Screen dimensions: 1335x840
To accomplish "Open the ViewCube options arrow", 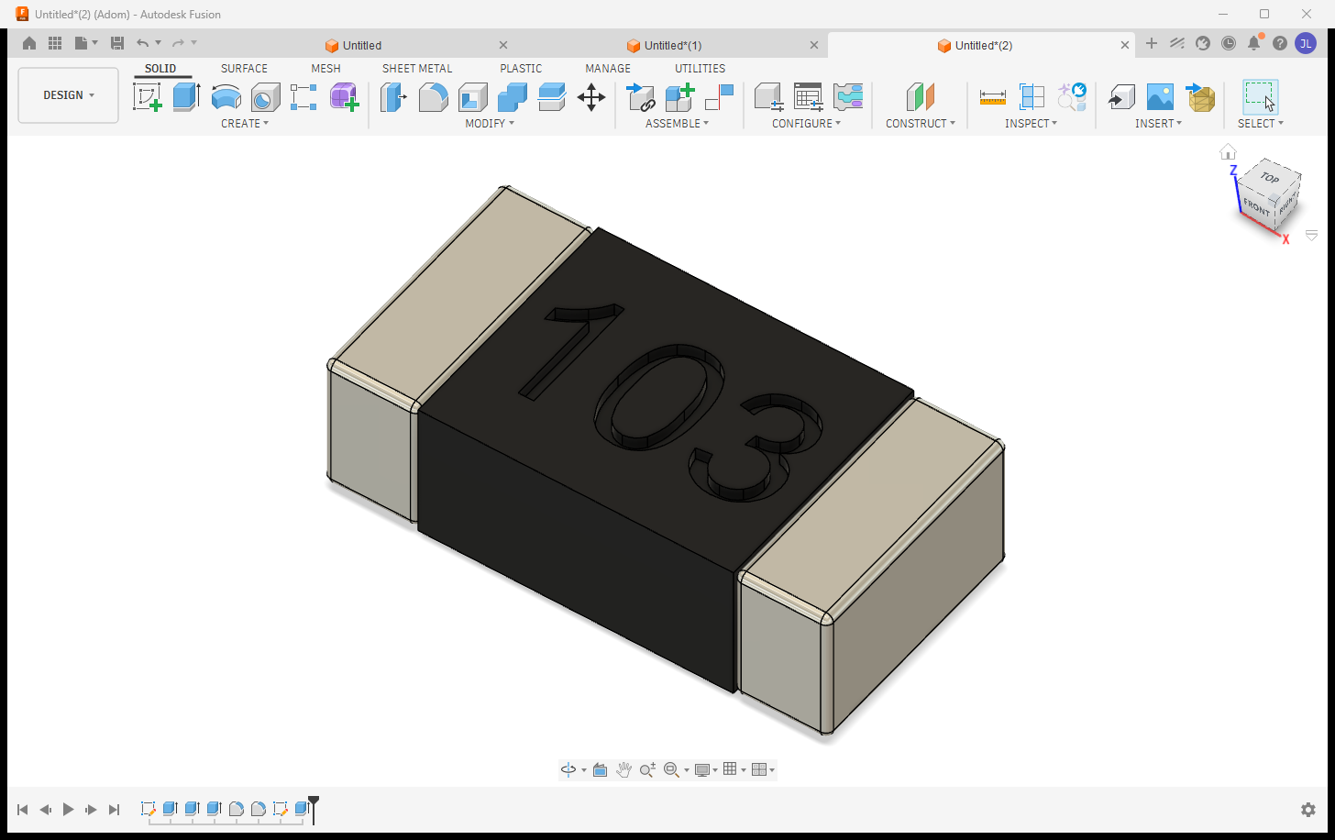I will [1311, 236].
